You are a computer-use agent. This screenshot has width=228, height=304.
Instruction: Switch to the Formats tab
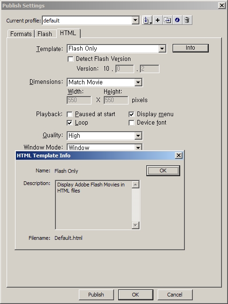point(21,34)
